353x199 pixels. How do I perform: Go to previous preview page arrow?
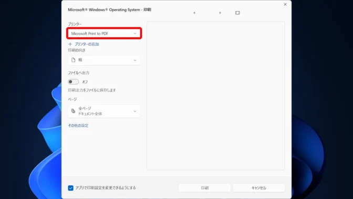tap(194, 13)
